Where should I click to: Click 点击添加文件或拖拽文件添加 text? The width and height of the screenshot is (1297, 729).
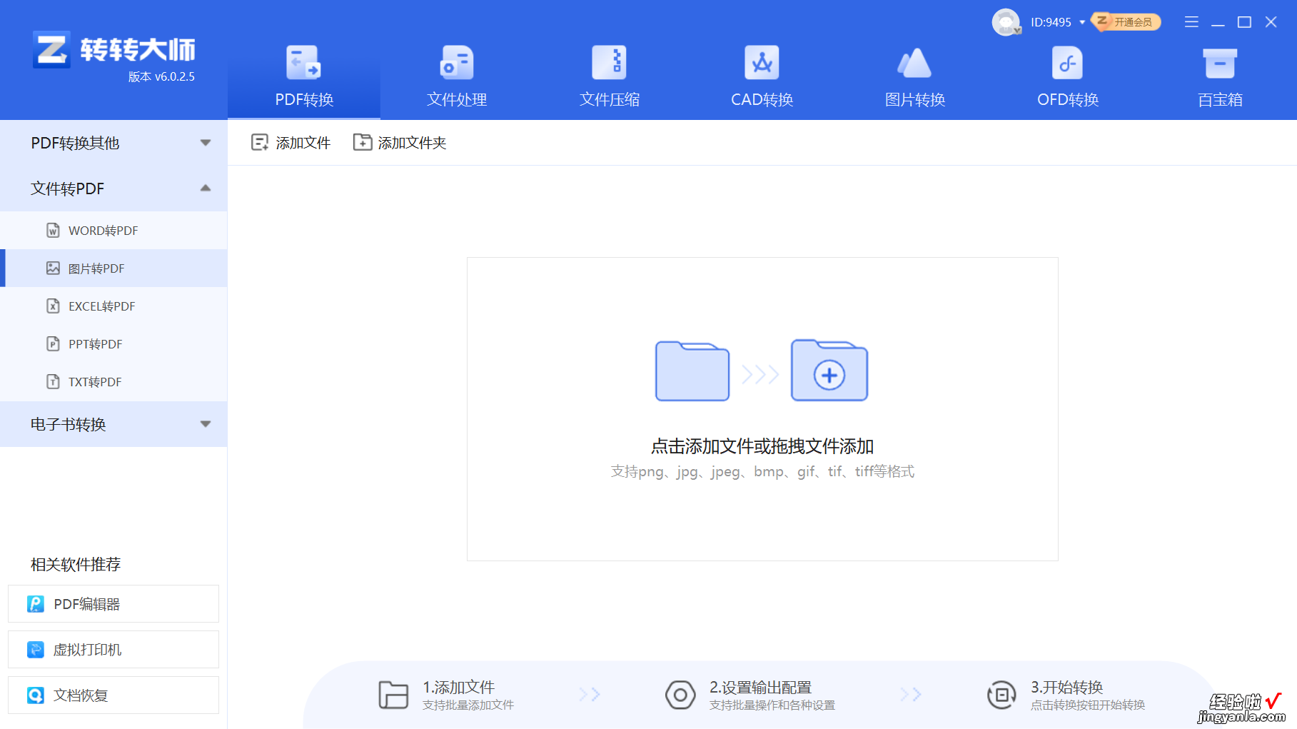coord(762,446)
